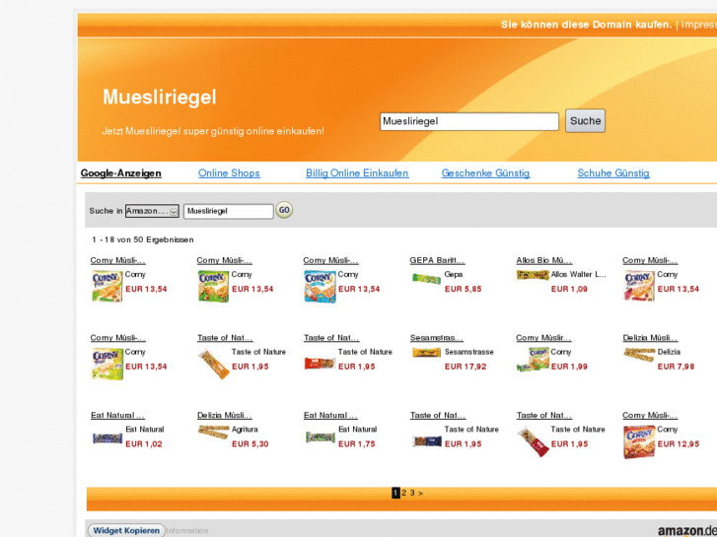The width and height of the screenshot is (717, 537).
Task: Select current page 1 indicator
Action: (395, 493)
